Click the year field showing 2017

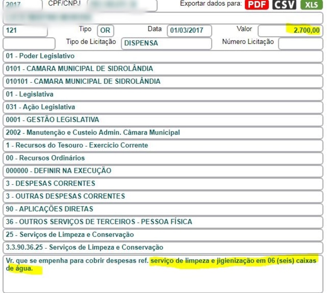[22, 5]
